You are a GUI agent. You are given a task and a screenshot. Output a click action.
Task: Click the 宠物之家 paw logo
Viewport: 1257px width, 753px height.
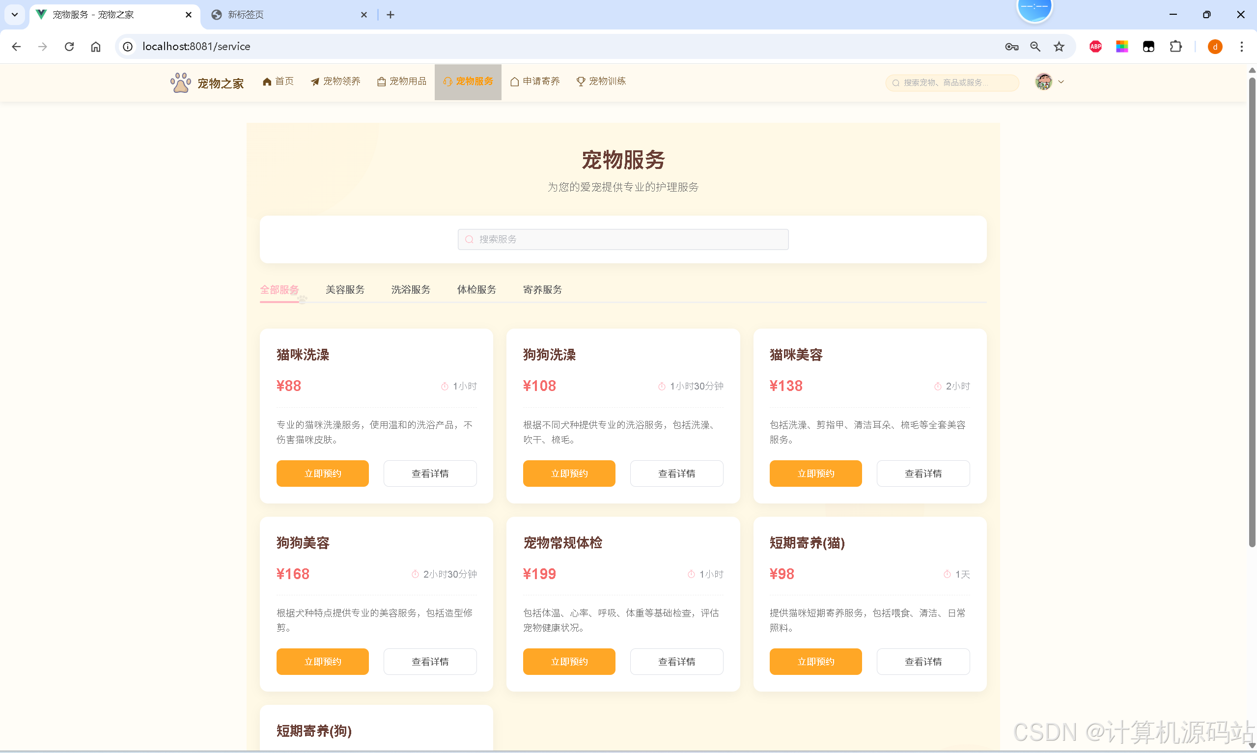(180, 82)
